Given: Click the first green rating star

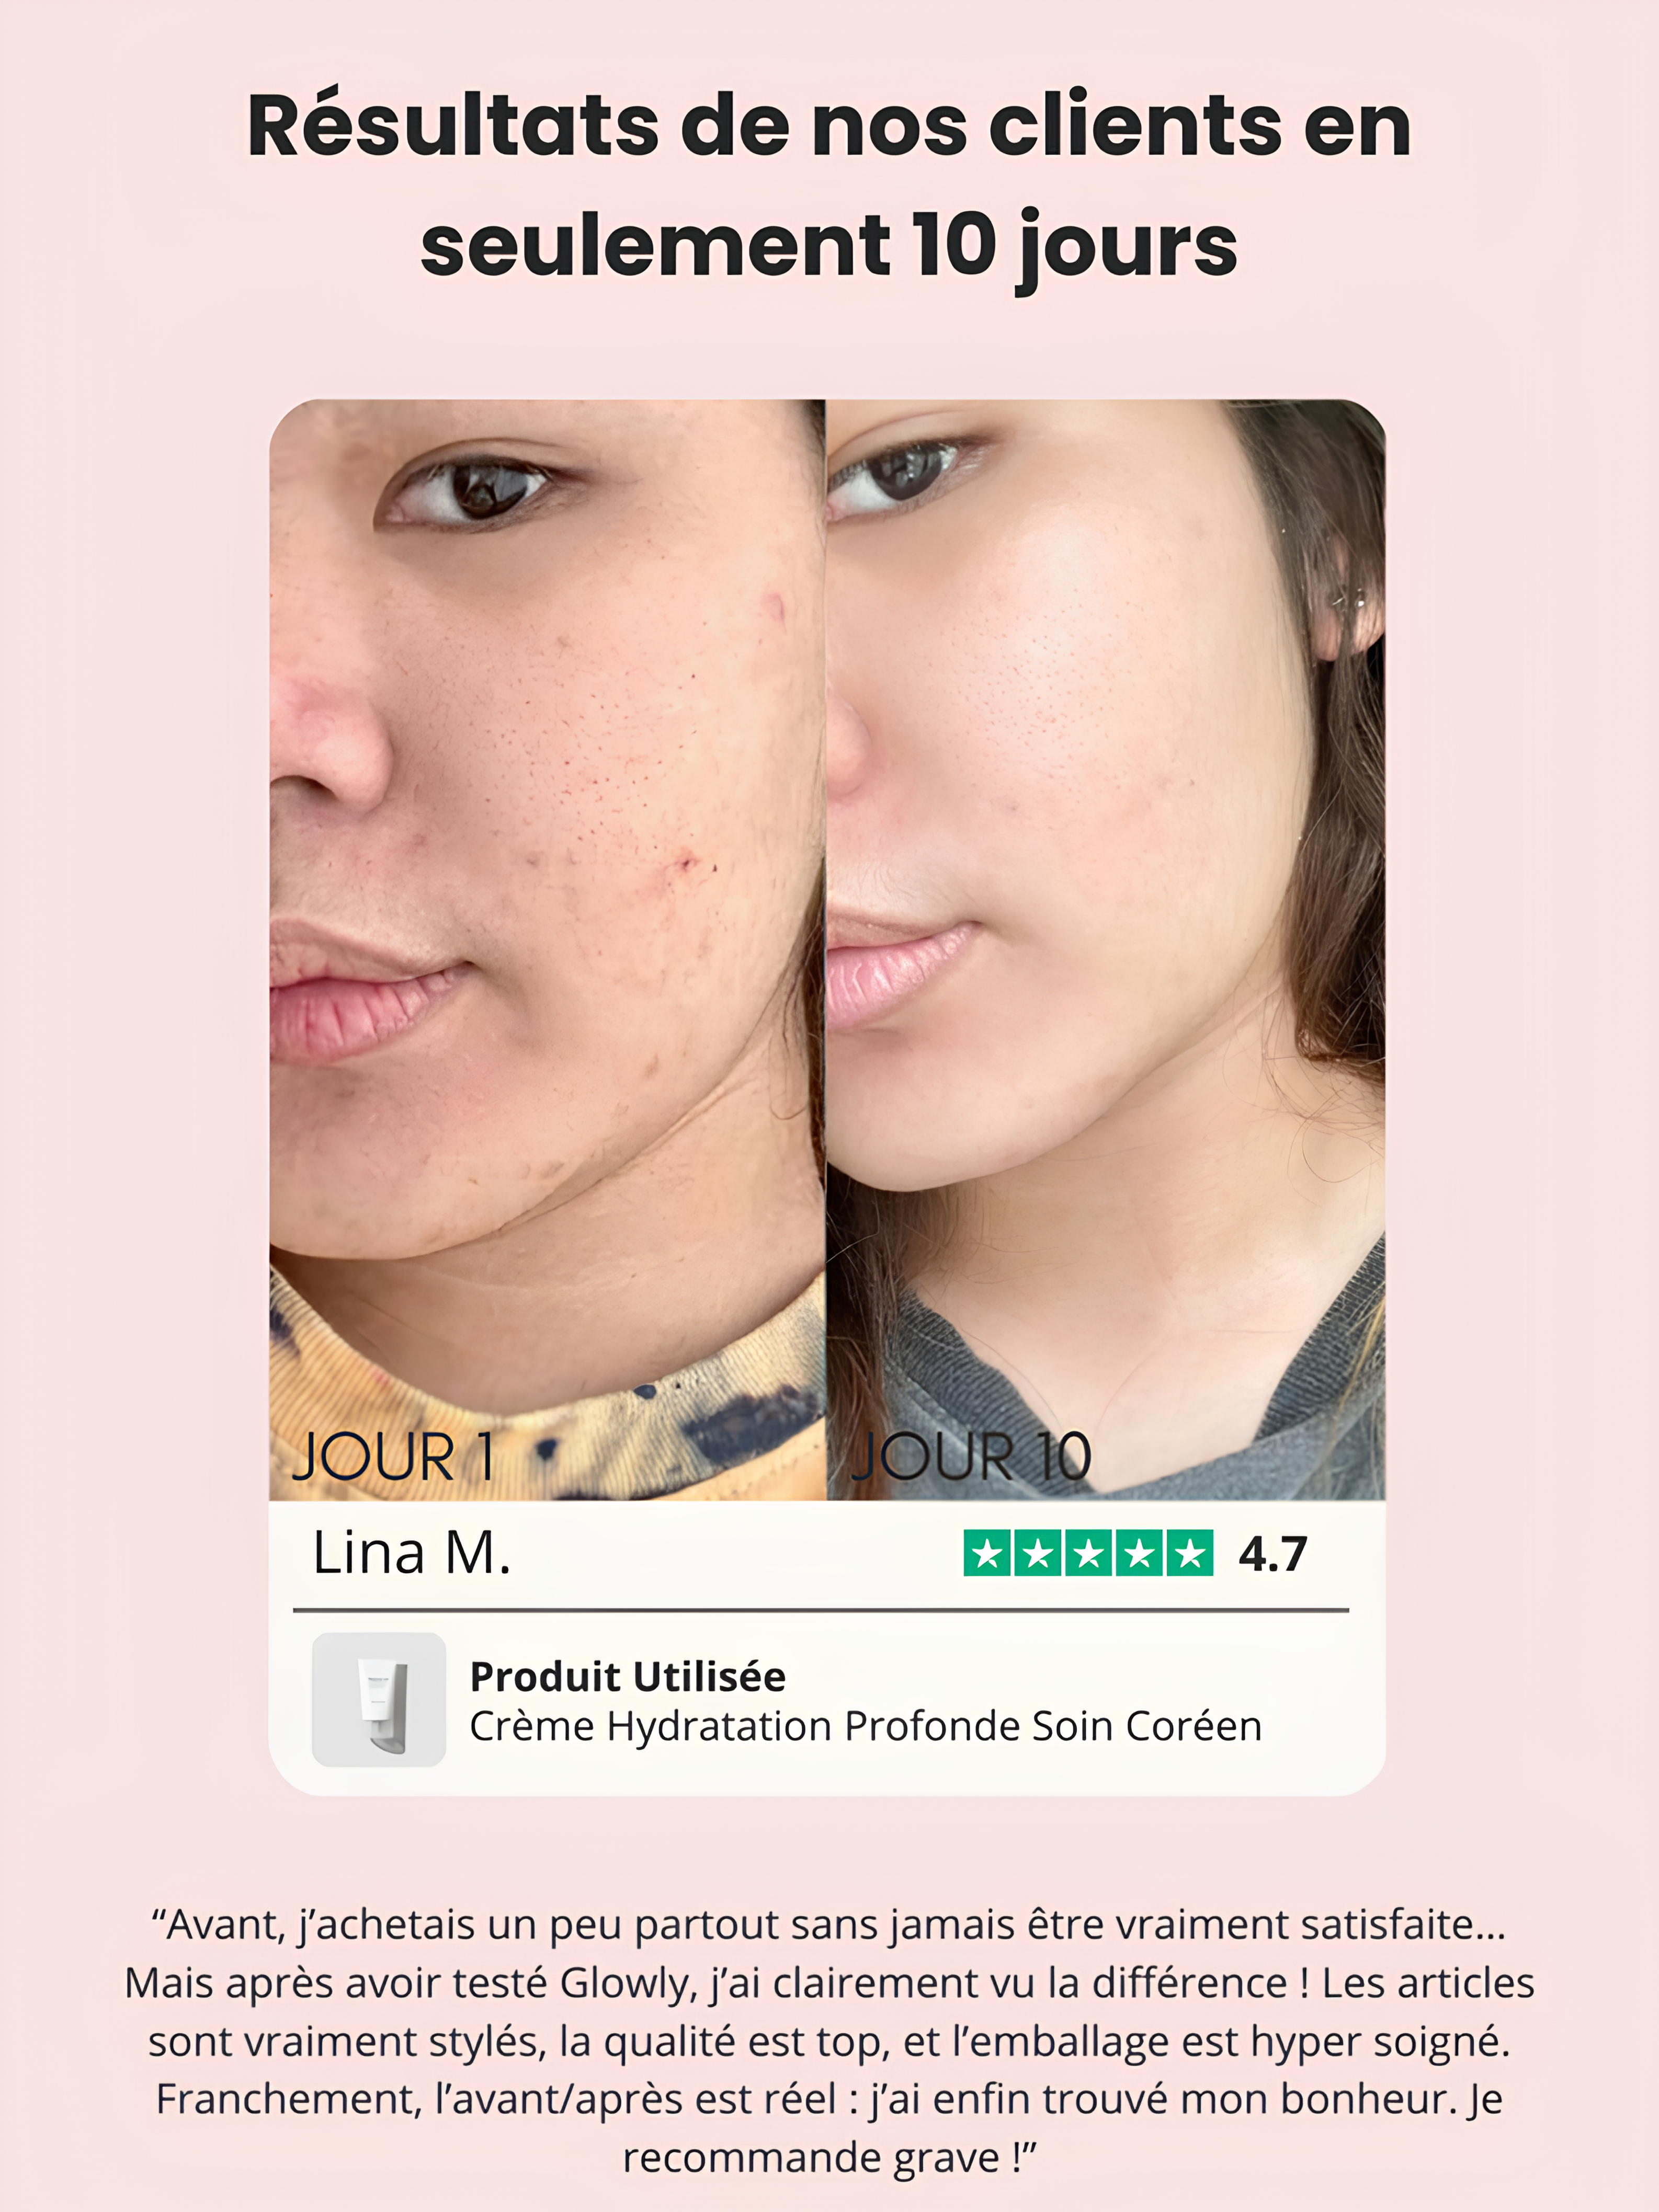Looking at the screenshot, I should [x=987, y=1553].
